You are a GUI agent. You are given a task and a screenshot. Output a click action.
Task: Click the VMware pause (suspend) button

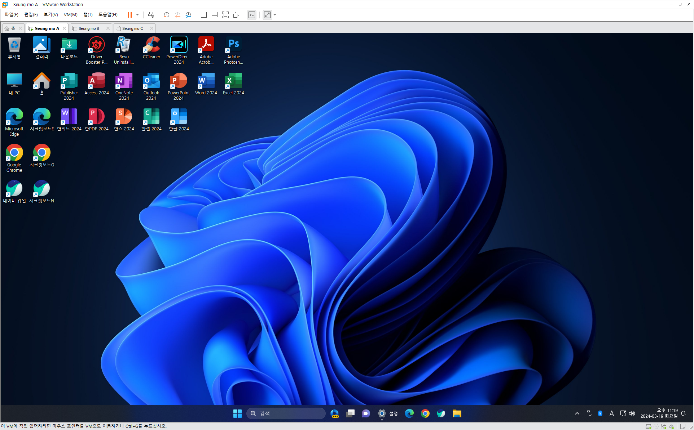coord(130,15)
